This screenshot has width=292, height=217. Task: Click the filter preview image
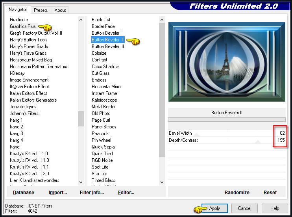pos(227,62)
